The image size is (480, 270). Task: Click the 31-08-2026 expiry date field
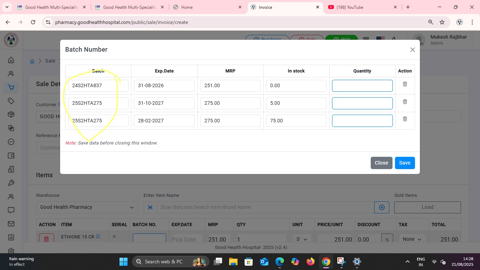pos(164,86)
